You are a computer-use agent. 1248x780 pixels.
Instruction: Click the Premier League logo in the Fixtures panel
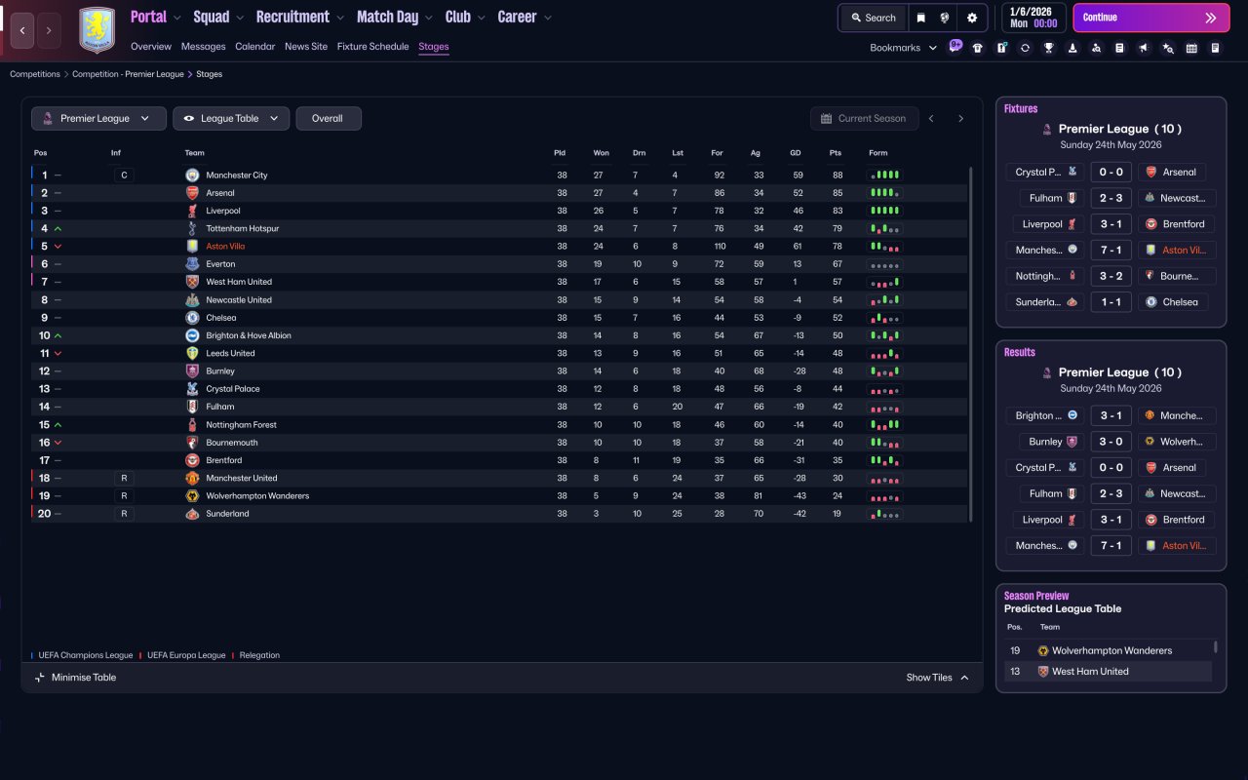point(1047,129)
